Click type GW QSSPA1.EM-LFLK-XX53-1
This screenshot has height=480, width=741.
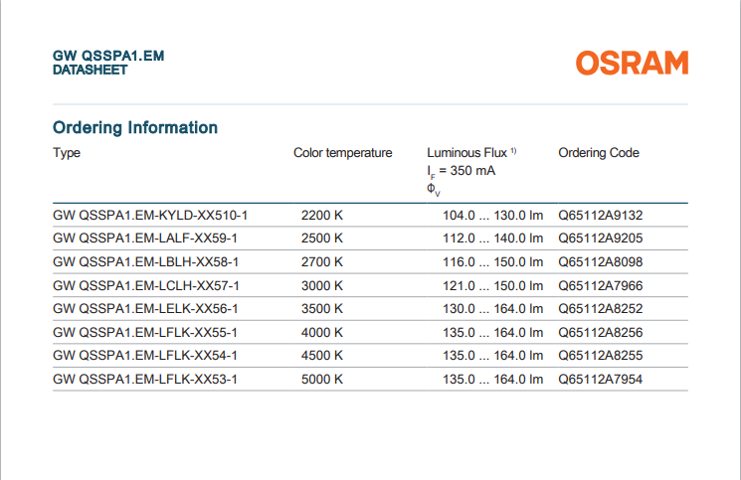point(146,379)
